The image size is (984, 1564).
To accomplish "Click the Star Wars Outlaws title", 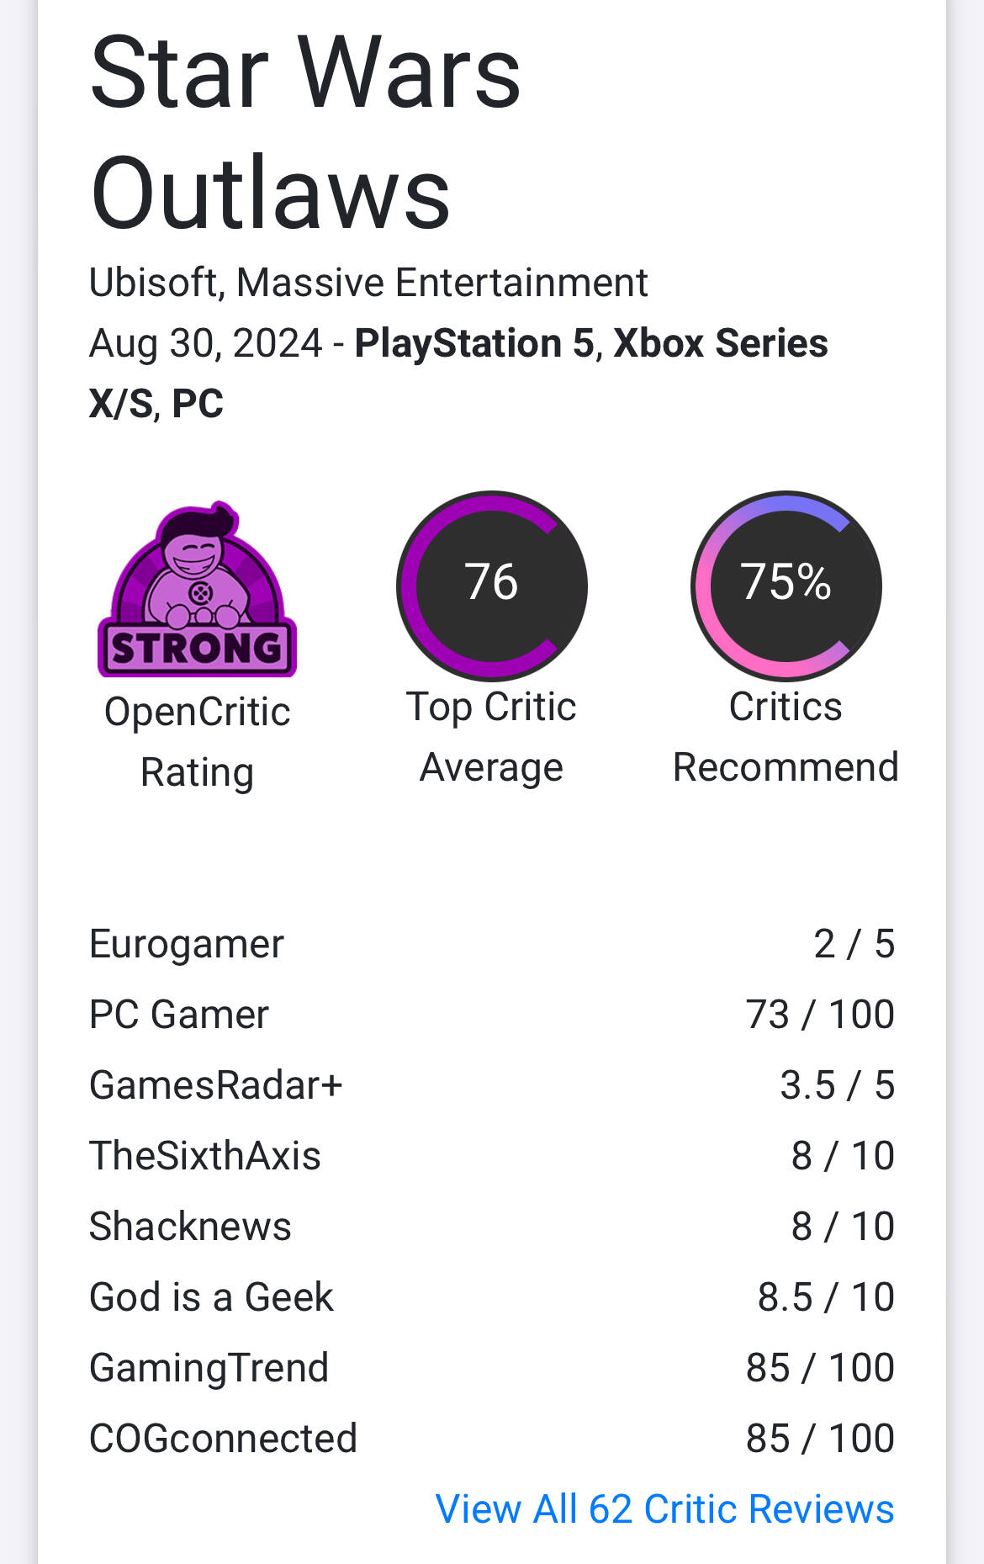I will click(305, 132).
